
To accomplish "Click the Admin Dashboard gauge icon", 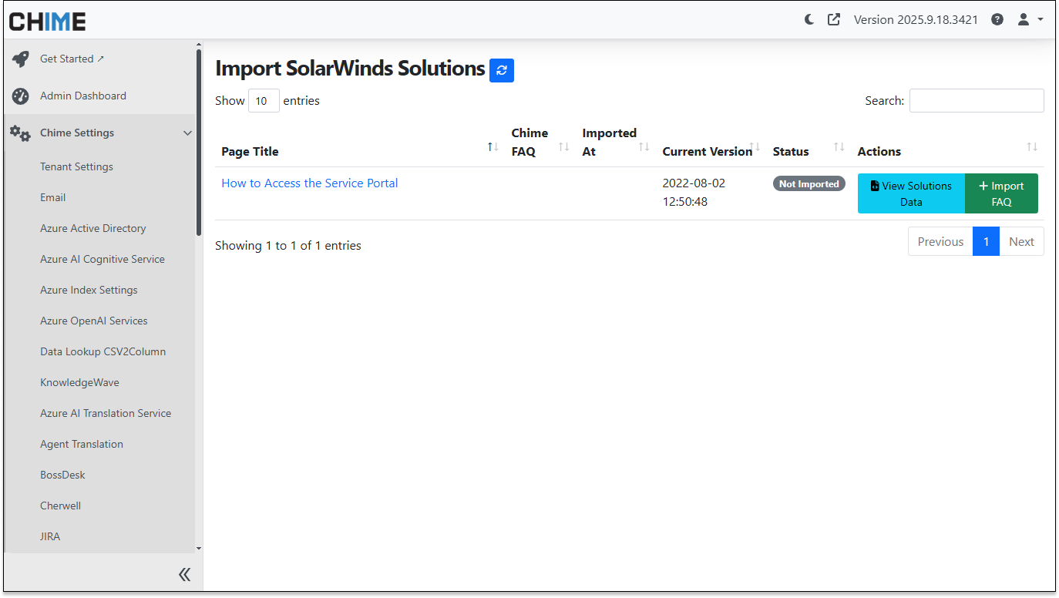I will (20, 96).
